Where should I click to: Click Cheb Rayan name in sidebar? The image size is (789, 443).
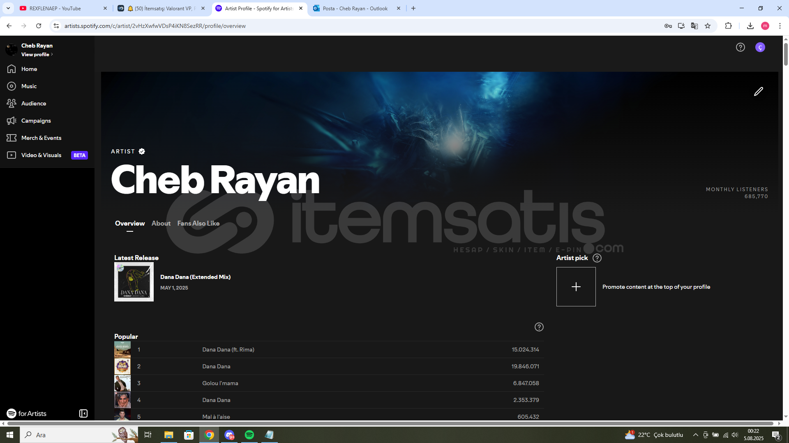click(x=37, y=46)
